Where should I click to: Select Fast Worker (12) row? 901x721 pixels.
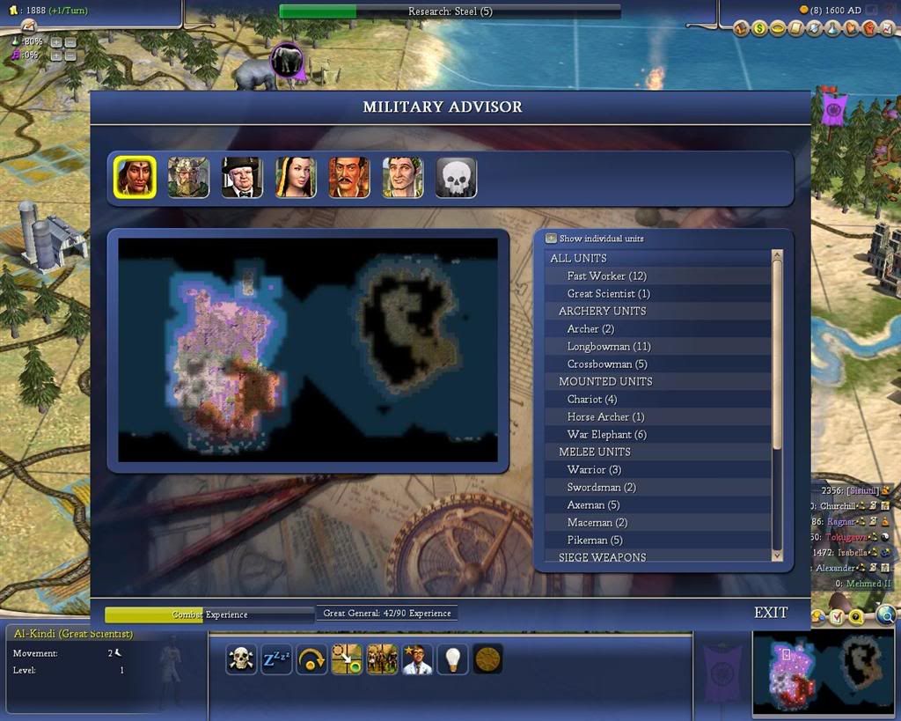[x=658, y=276]
